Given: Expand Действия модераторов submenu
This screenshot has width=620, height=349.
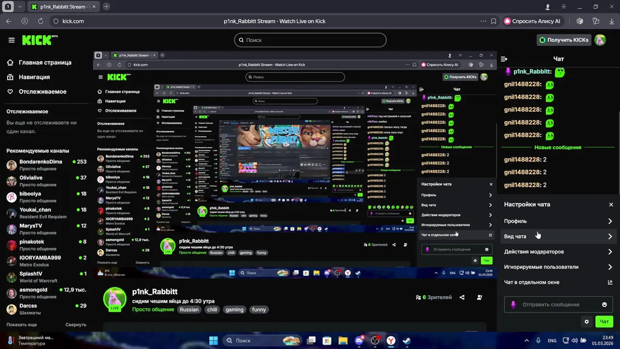Looking at the screenshot, I should coord(558,252).
